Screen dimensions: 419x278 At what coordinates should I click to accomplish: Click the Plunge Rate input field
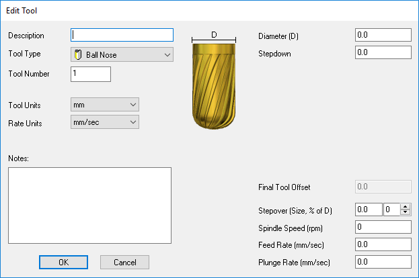pyautogui.click(x=382, y=261)
